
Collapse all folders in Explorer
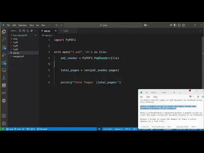tap(32, 31)
